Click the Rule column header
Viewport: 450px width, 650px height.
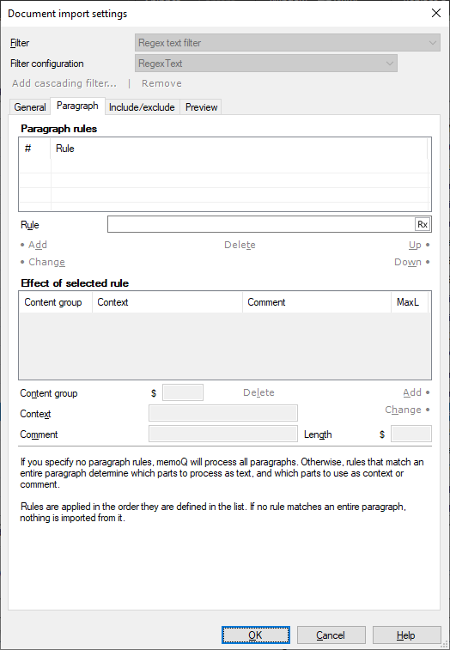point(239,149)
